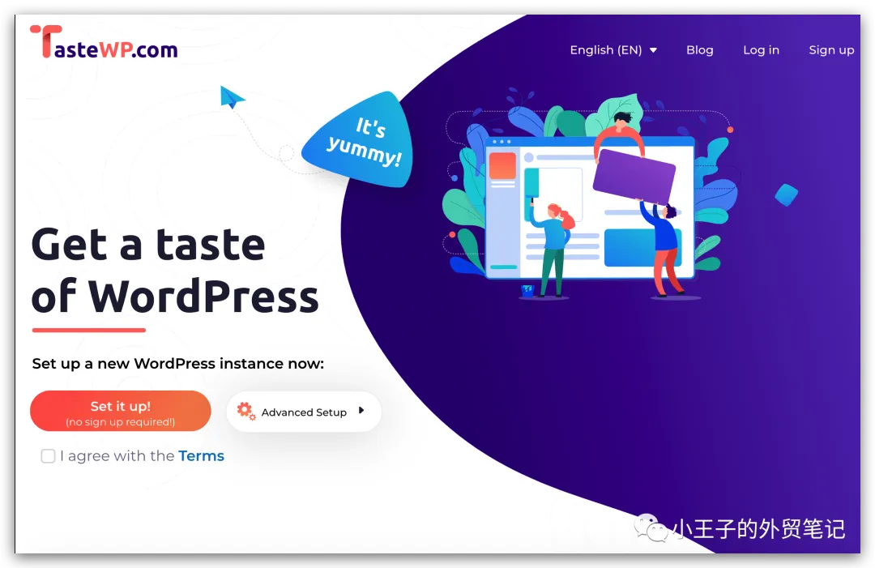Click the WordPress site illustration
Viewport: 875px width, 568px height.
point(591,195)
